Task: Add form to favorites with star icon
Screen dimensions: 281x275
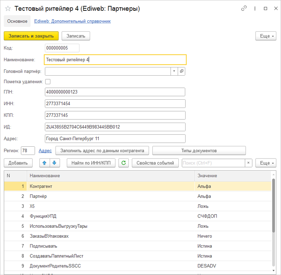Action: tap(8, 9)
